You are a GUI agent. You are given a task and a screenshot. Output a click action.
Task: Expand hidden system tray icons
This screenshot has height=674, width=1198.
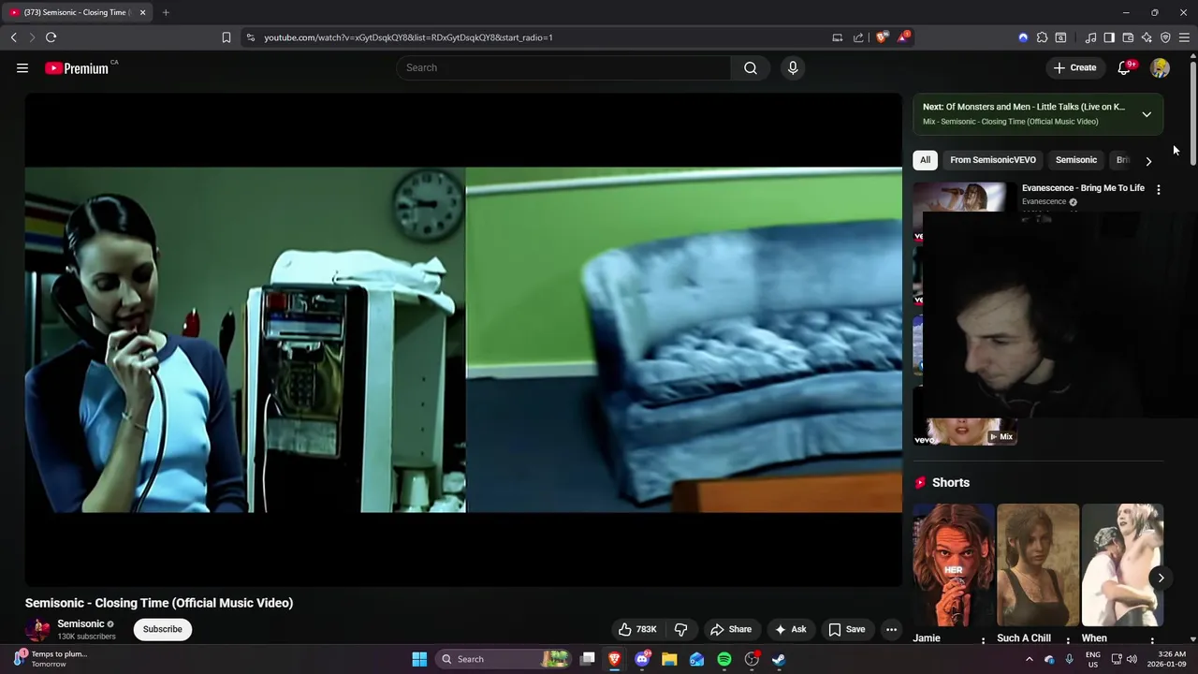1030,659
